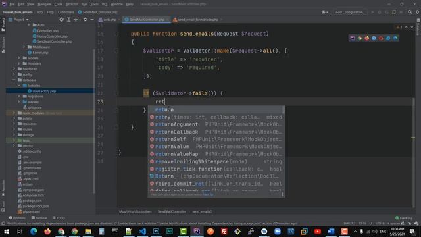The height and width of the screenshot is (237, 421).
Task: Expand the Middleware folder
Action: [24, 47]
